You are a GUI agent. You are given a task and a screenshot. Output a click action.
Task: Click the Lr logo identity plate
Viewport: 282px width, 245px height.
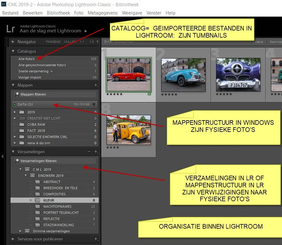10,29
